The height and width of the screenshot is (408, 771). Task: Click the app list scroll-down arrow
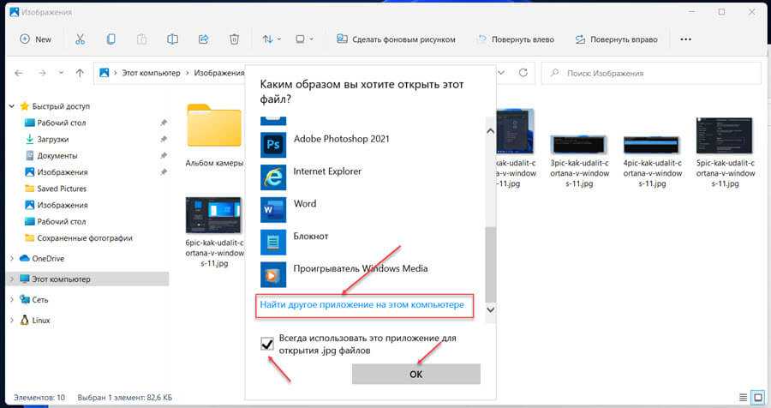(490, 310)
